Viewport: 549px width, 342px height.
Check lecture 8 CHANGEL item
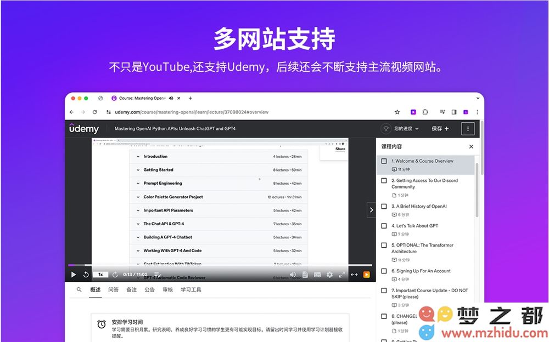click(x=384, y=316)
